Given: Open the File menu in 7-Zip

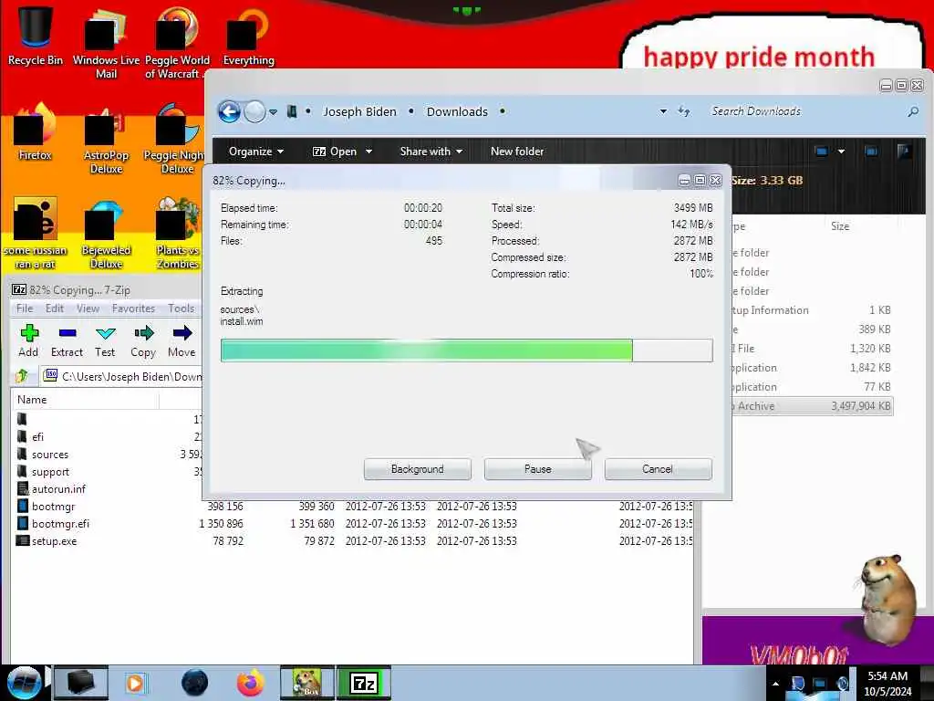Looking at the screenshot, I should click(25, 309).
